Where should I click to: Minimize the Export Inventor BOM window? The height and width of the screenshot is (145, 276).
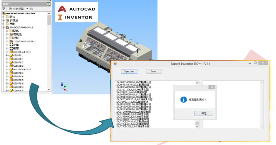coord(250,63)
